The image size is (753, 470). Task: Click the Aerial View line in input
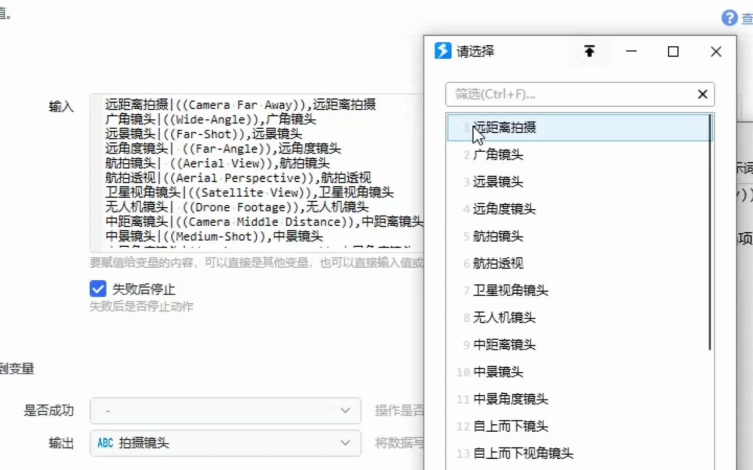click(217, 163)
